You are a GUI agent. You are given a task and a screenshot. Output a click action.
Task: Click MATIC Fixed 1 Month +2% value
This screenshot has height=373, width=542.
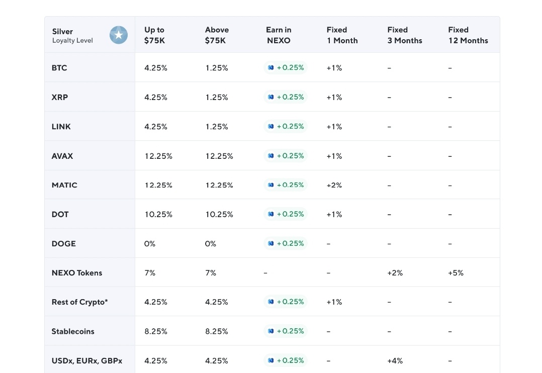[x=334, y=185]
